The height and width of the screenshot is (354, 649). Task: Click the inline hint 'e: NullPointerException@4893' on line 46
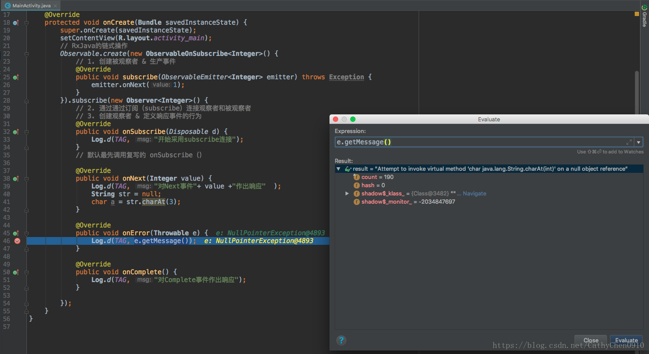coord(258,241)
